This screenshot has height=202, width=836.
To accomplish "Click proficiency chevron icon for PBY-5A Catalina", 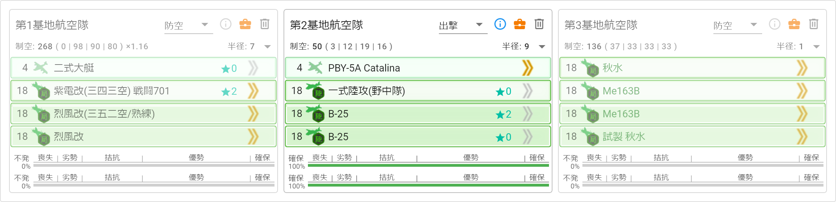I will tap(527, 68).
